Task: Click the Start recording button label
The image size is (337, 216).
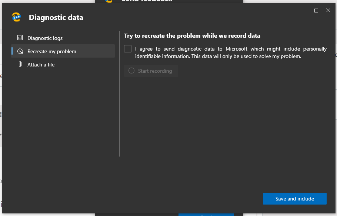Action: (x=155, y=71)
